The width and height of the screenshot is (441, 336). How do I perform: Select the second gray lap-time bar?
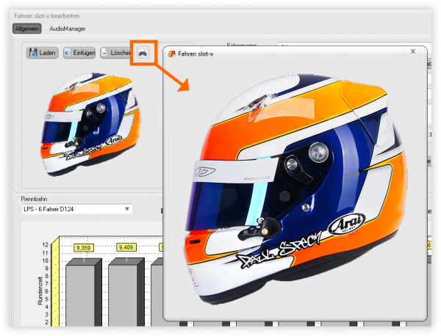123,293
